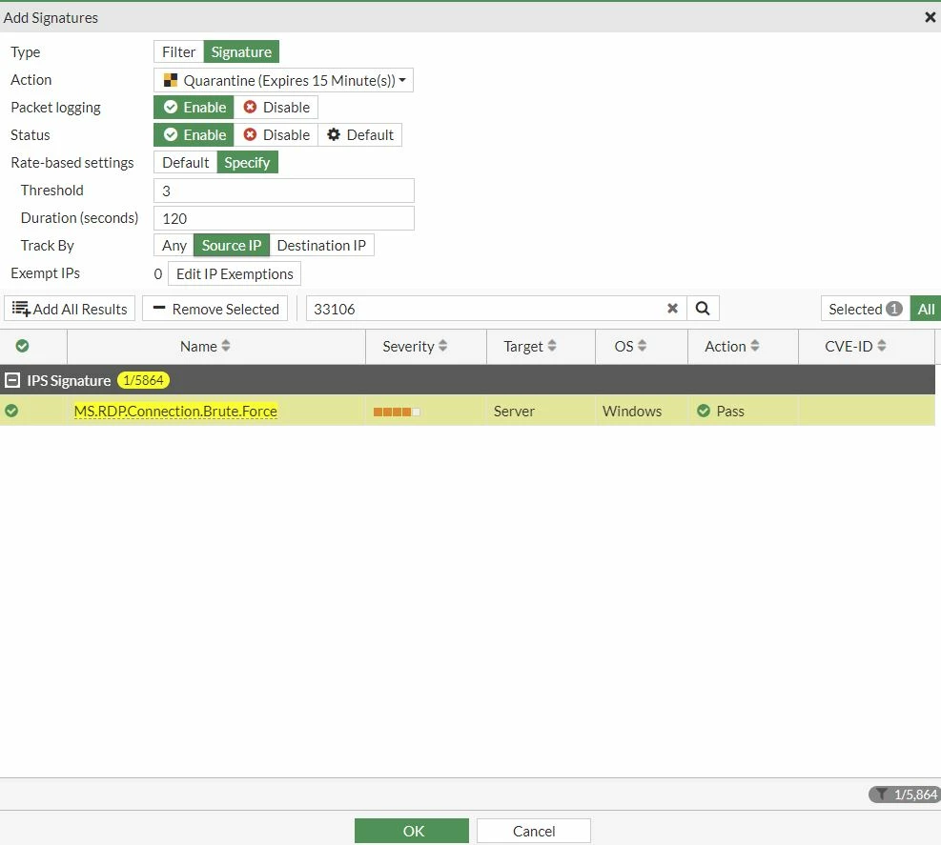
Task: Click the green check icon in table header
Action: tap(22, 346)
